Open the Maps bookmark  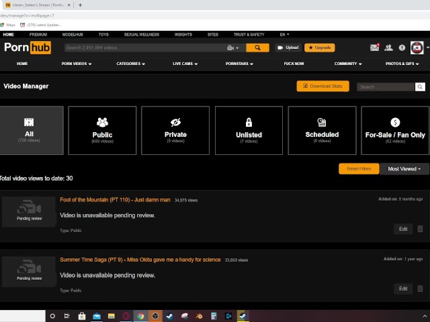coord(8,25)
